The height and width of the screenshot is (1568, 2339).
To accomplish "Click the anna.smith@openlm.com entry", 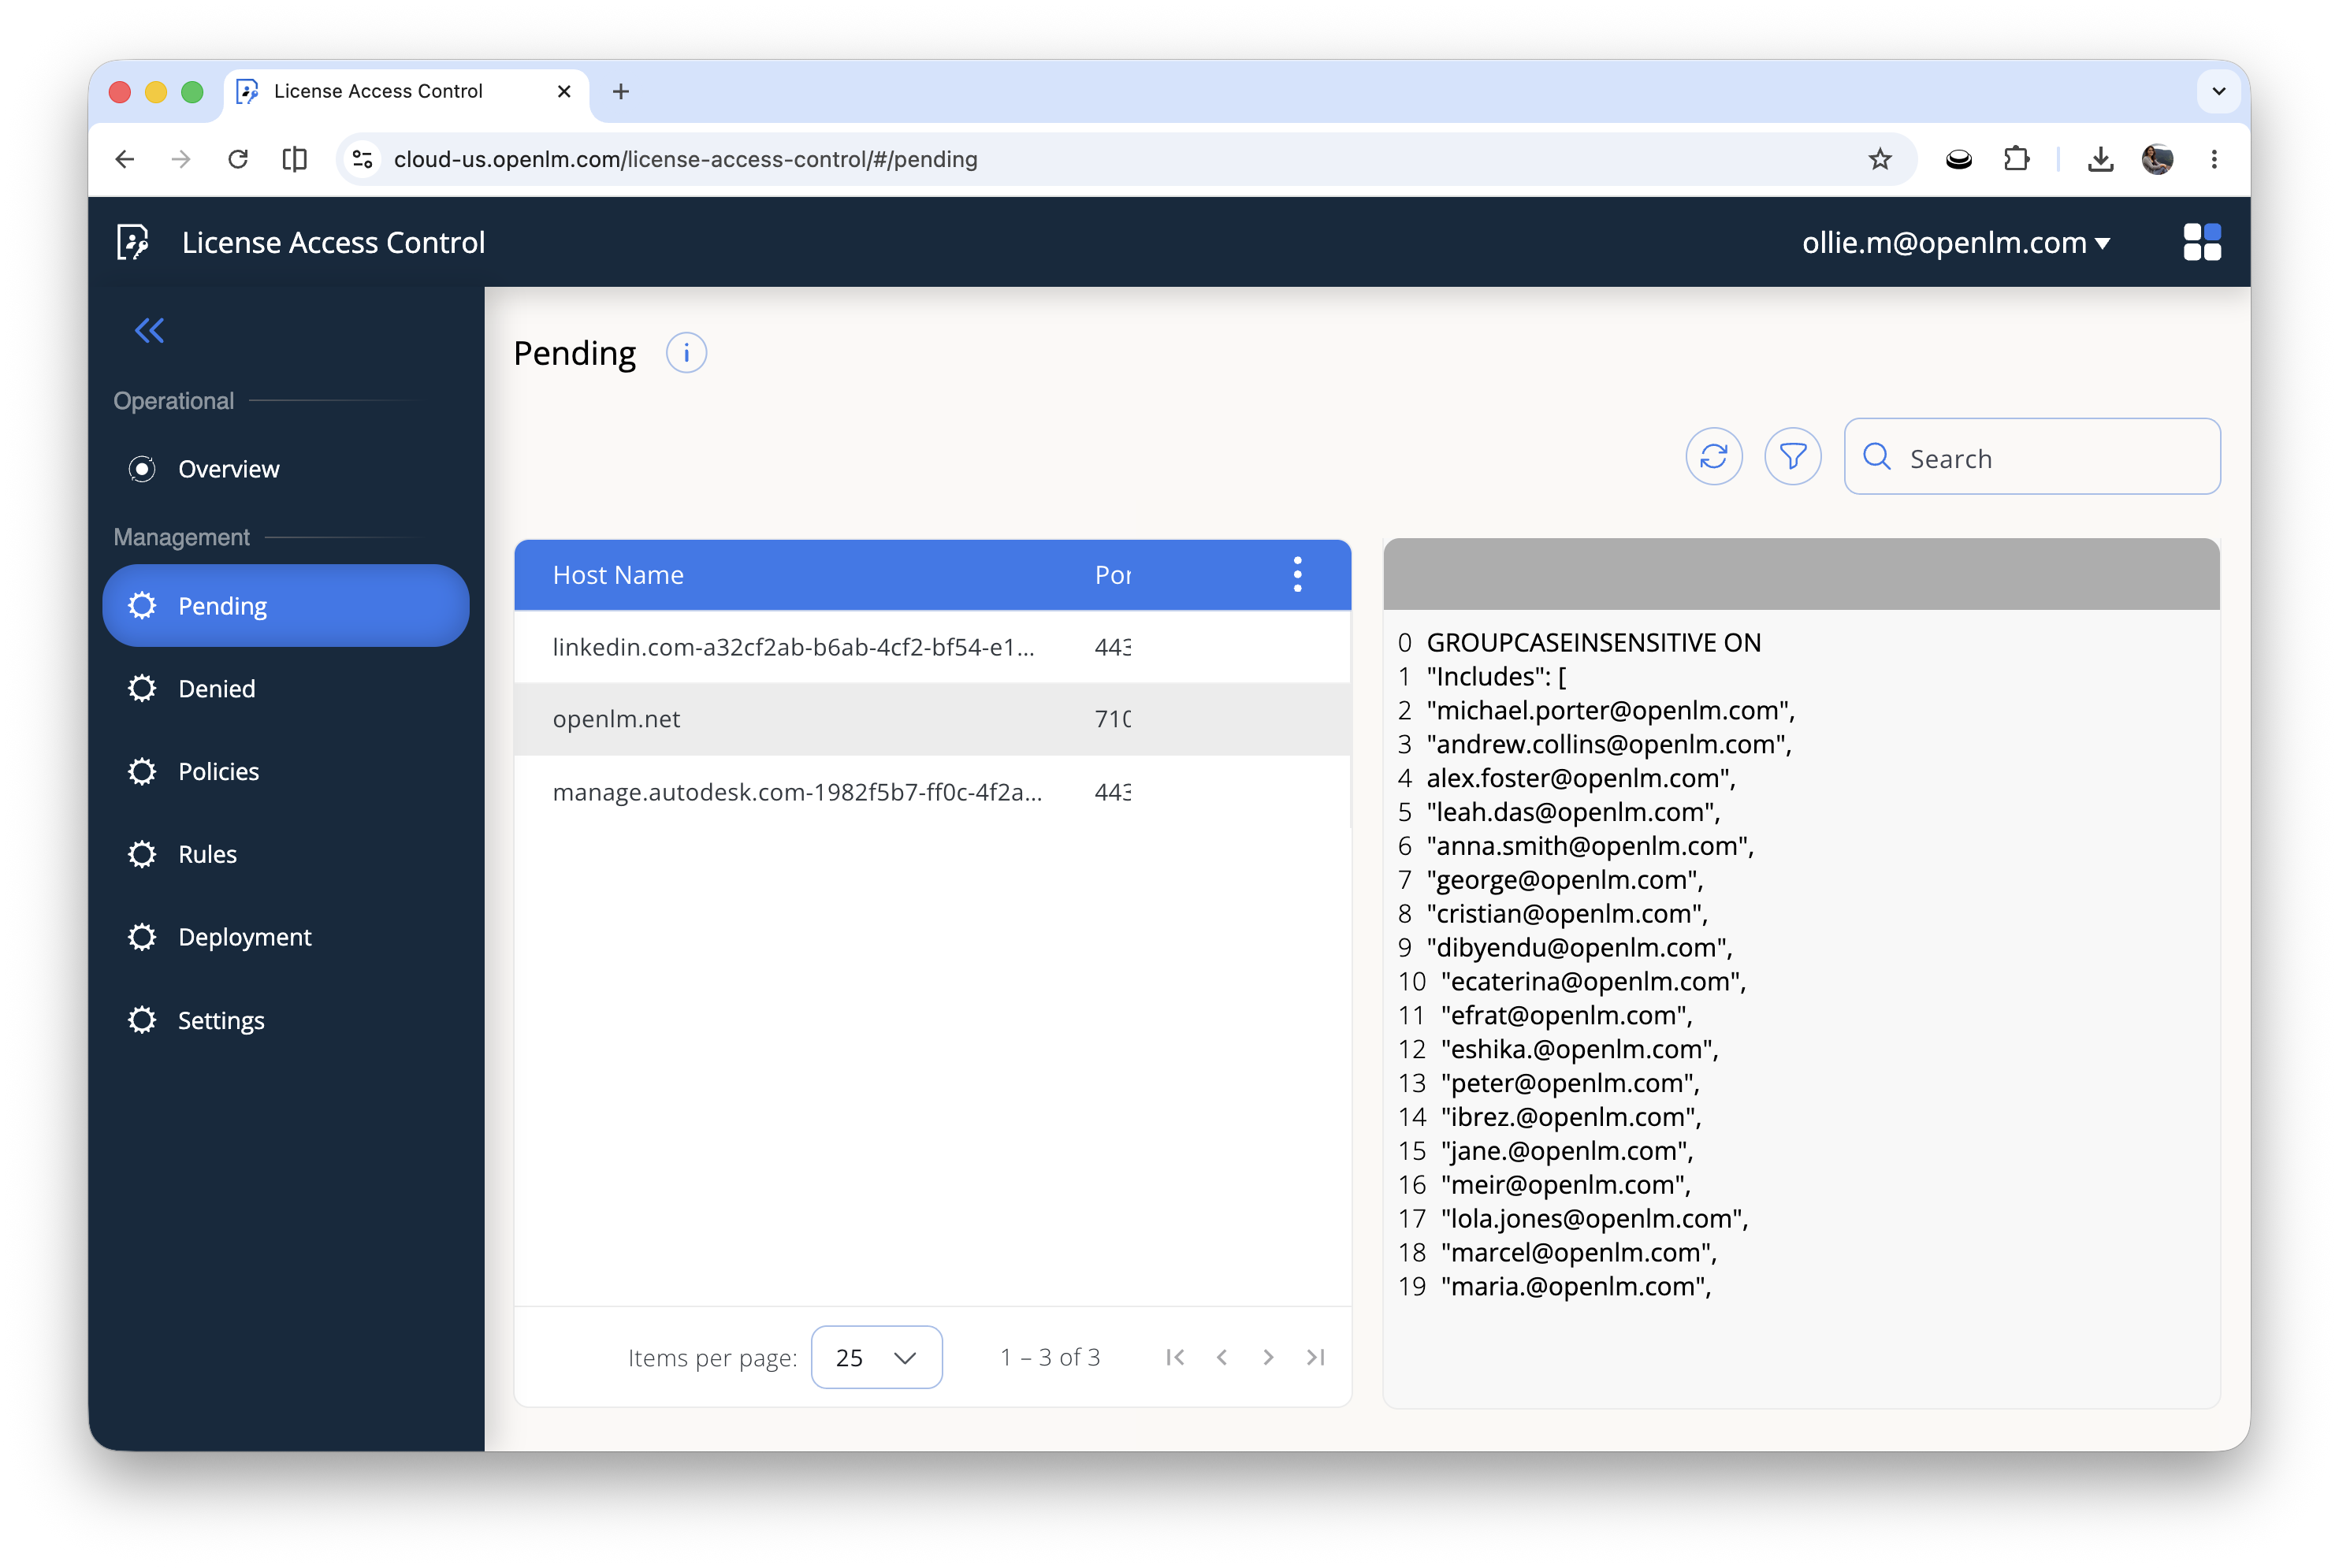I will pyautogui.click(x=1590, y=846).
